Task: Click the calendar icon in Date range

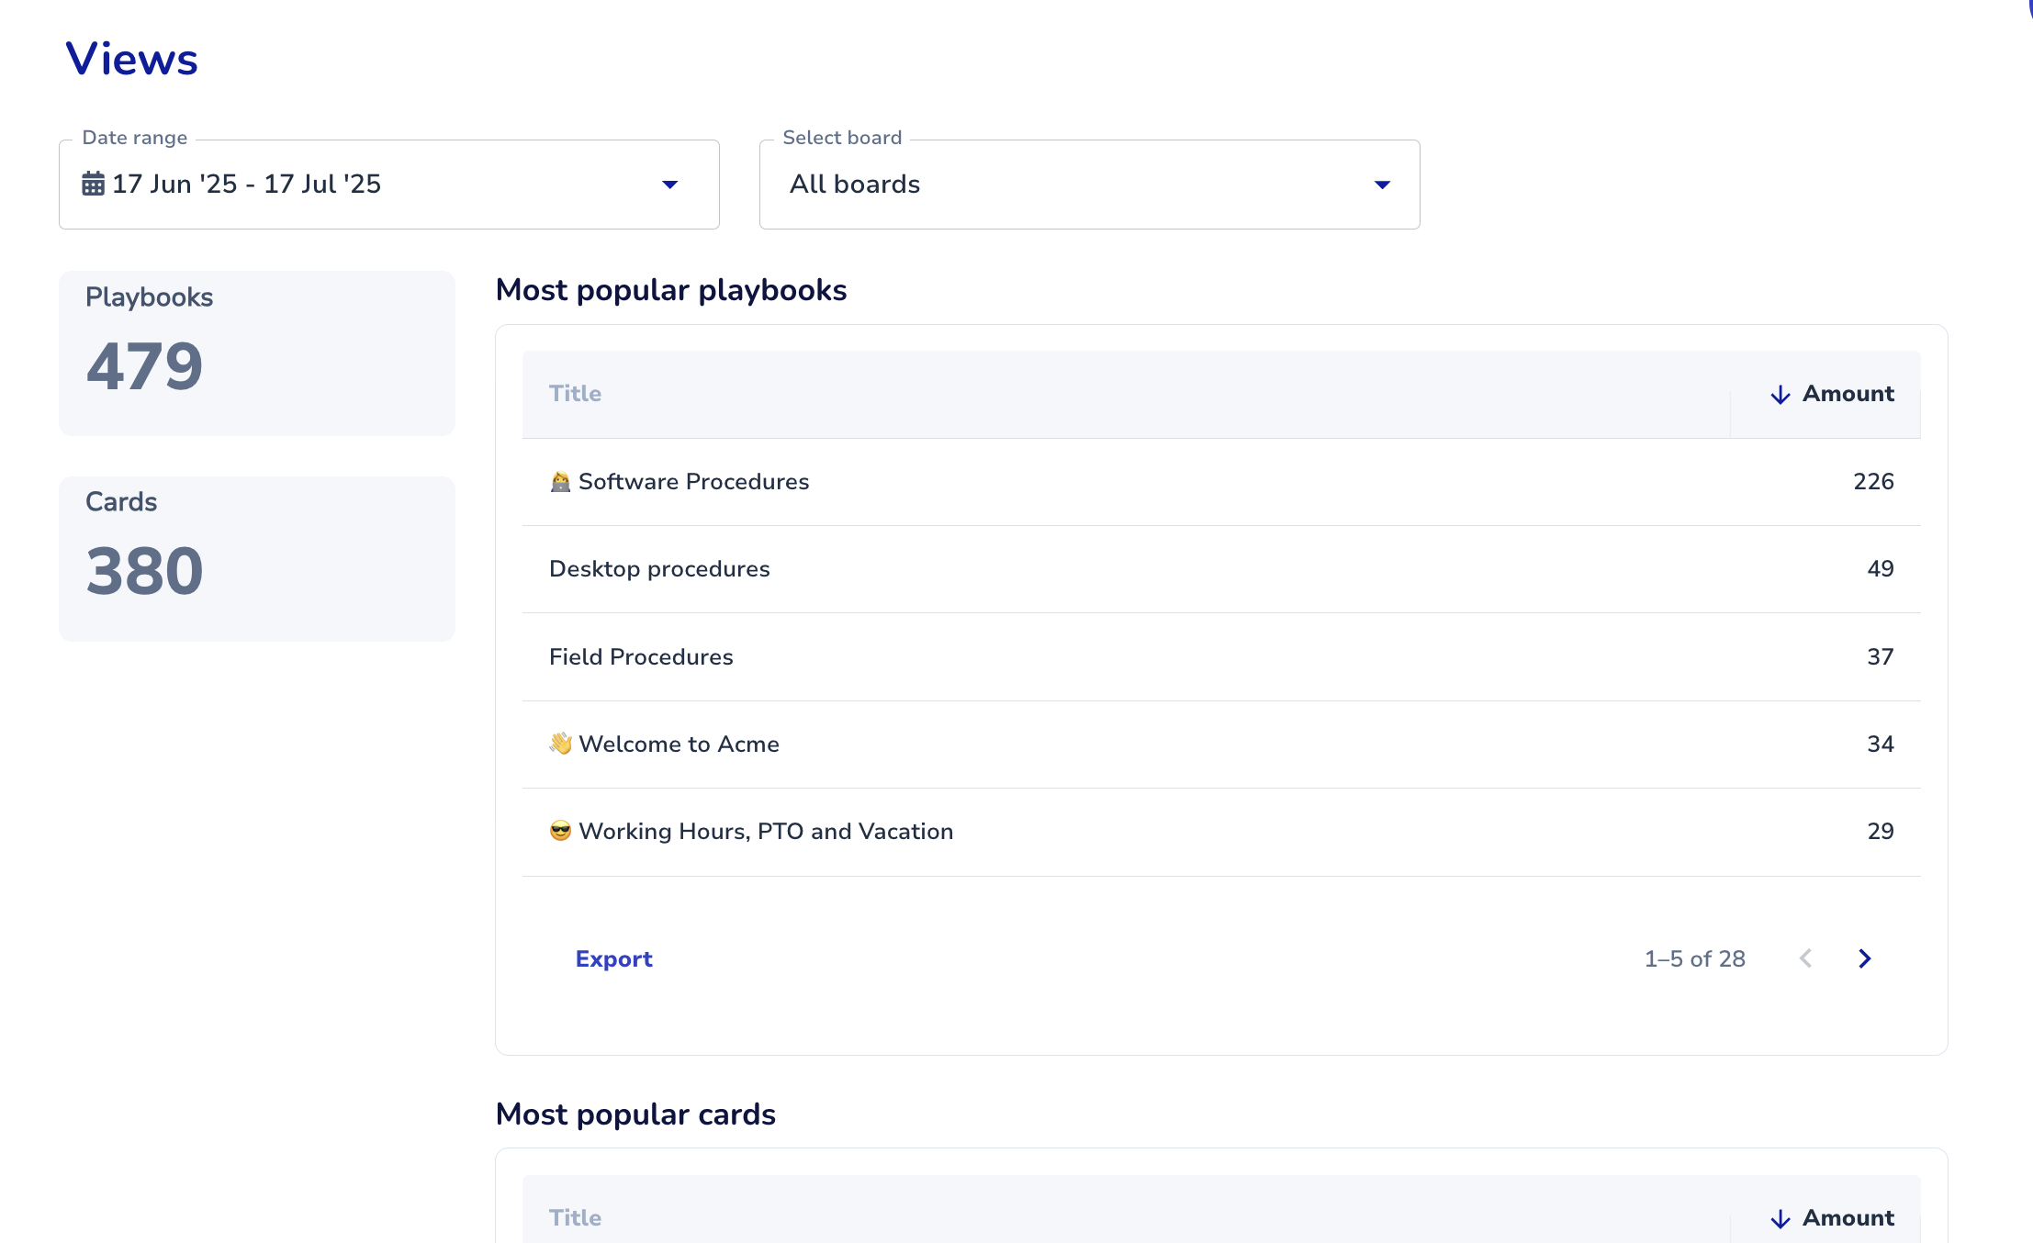Action: click(93, 185)
